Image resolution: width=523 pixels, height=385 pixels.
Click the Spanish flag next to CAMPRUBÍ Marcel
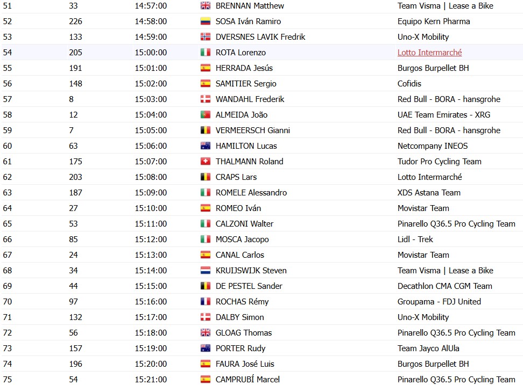(x=206, y=379)
